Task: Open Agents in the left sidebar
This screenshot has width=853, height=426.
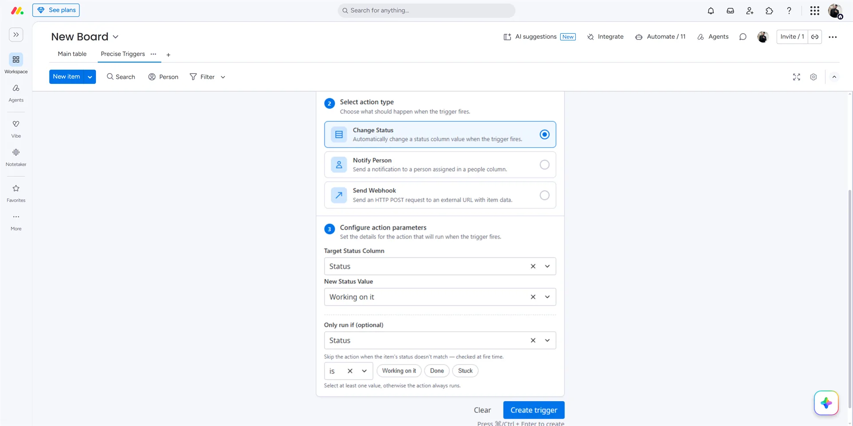Action: [16, 93]
